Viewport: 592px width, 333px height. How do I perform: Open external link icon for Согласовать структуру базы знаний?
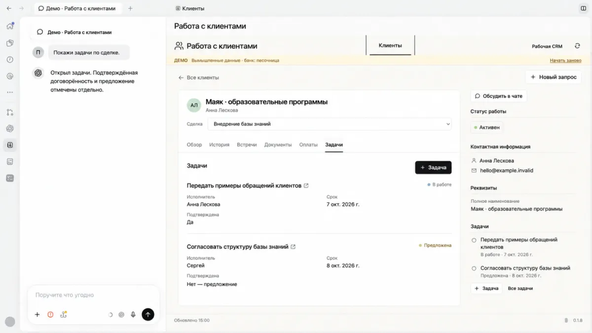pyautogui.click(x=293, y=247)
